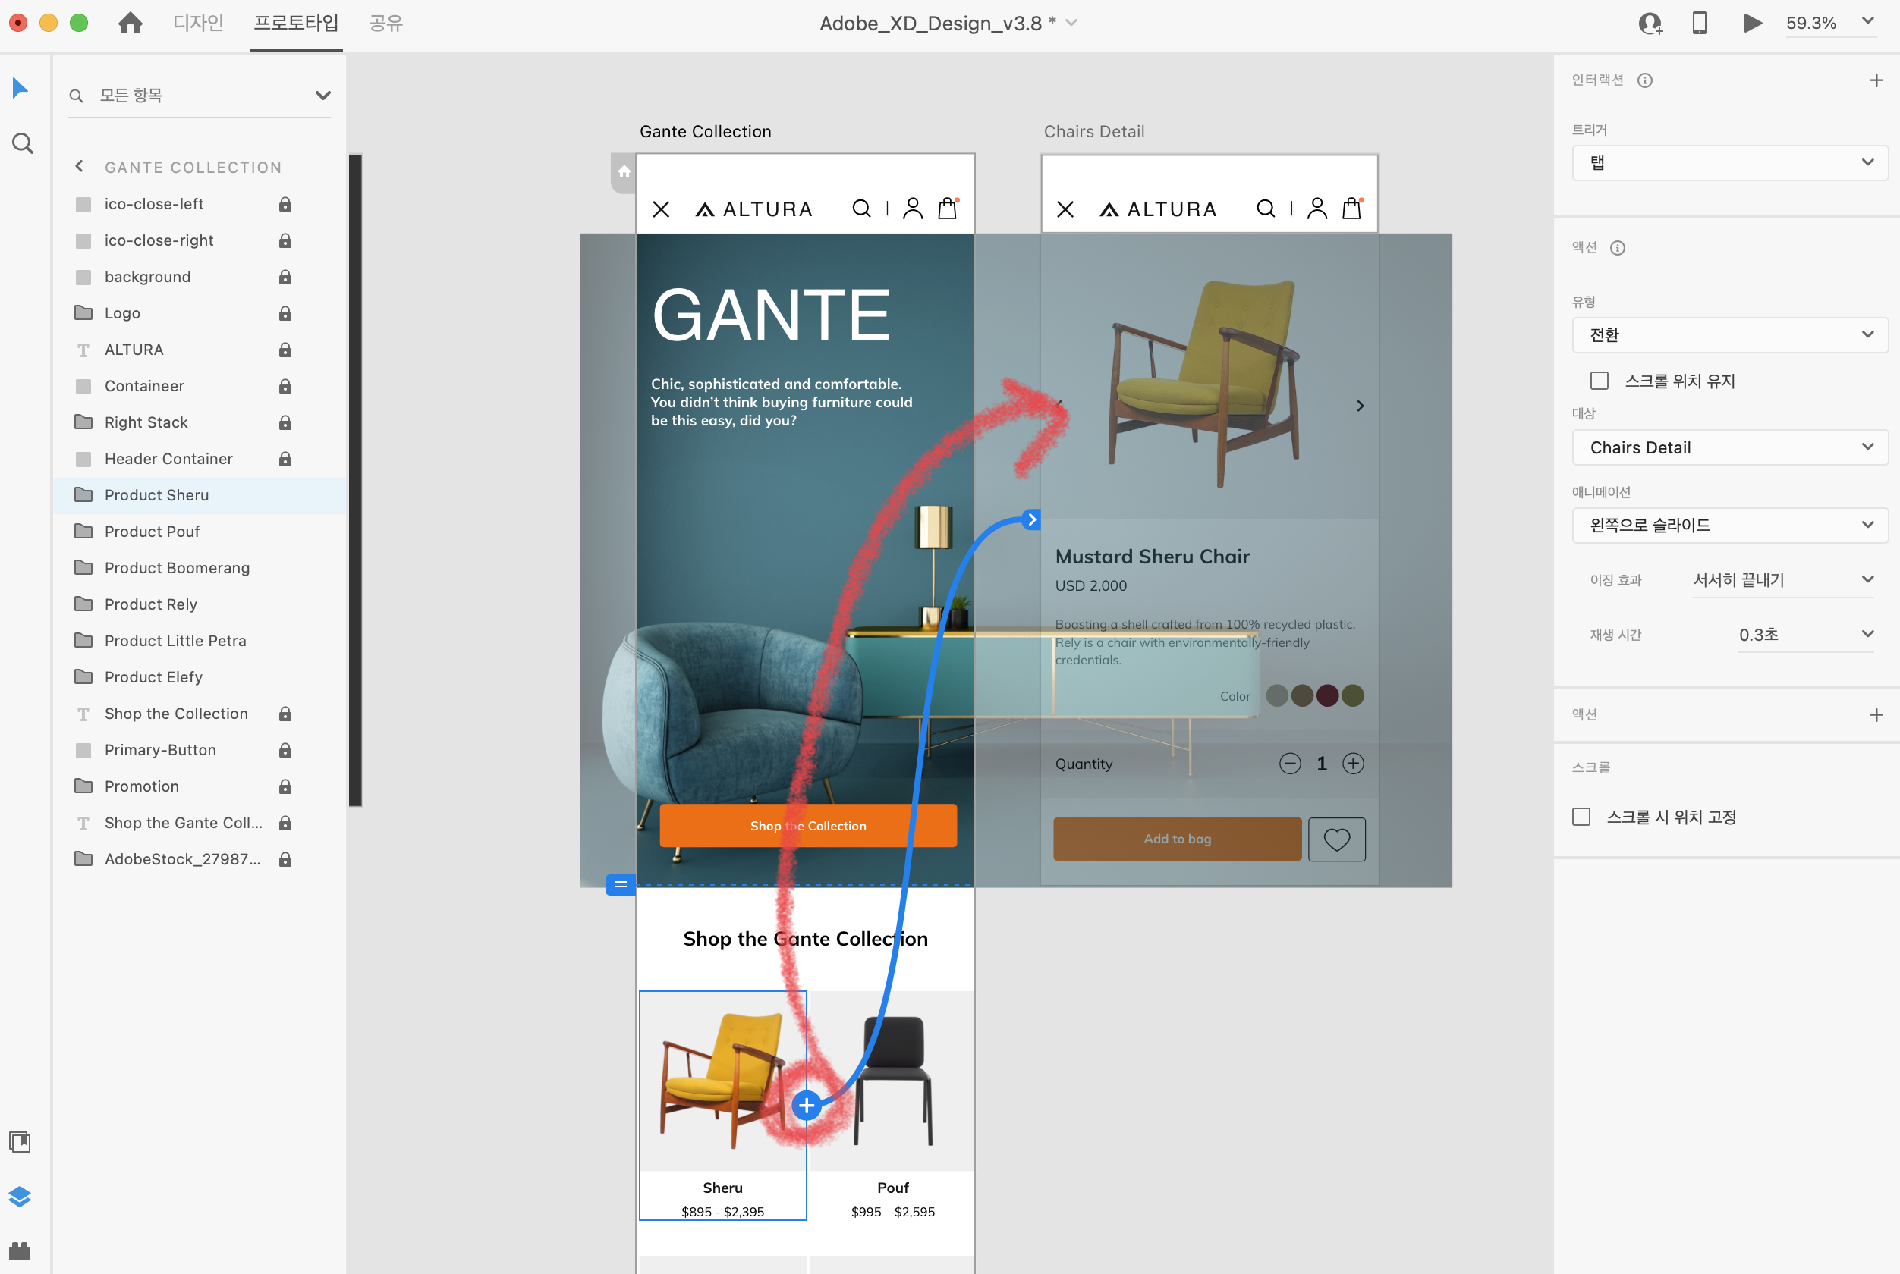Open the mobile device preview icon
This screenshot has height=1274, width=1900.
coord(1699,23)
